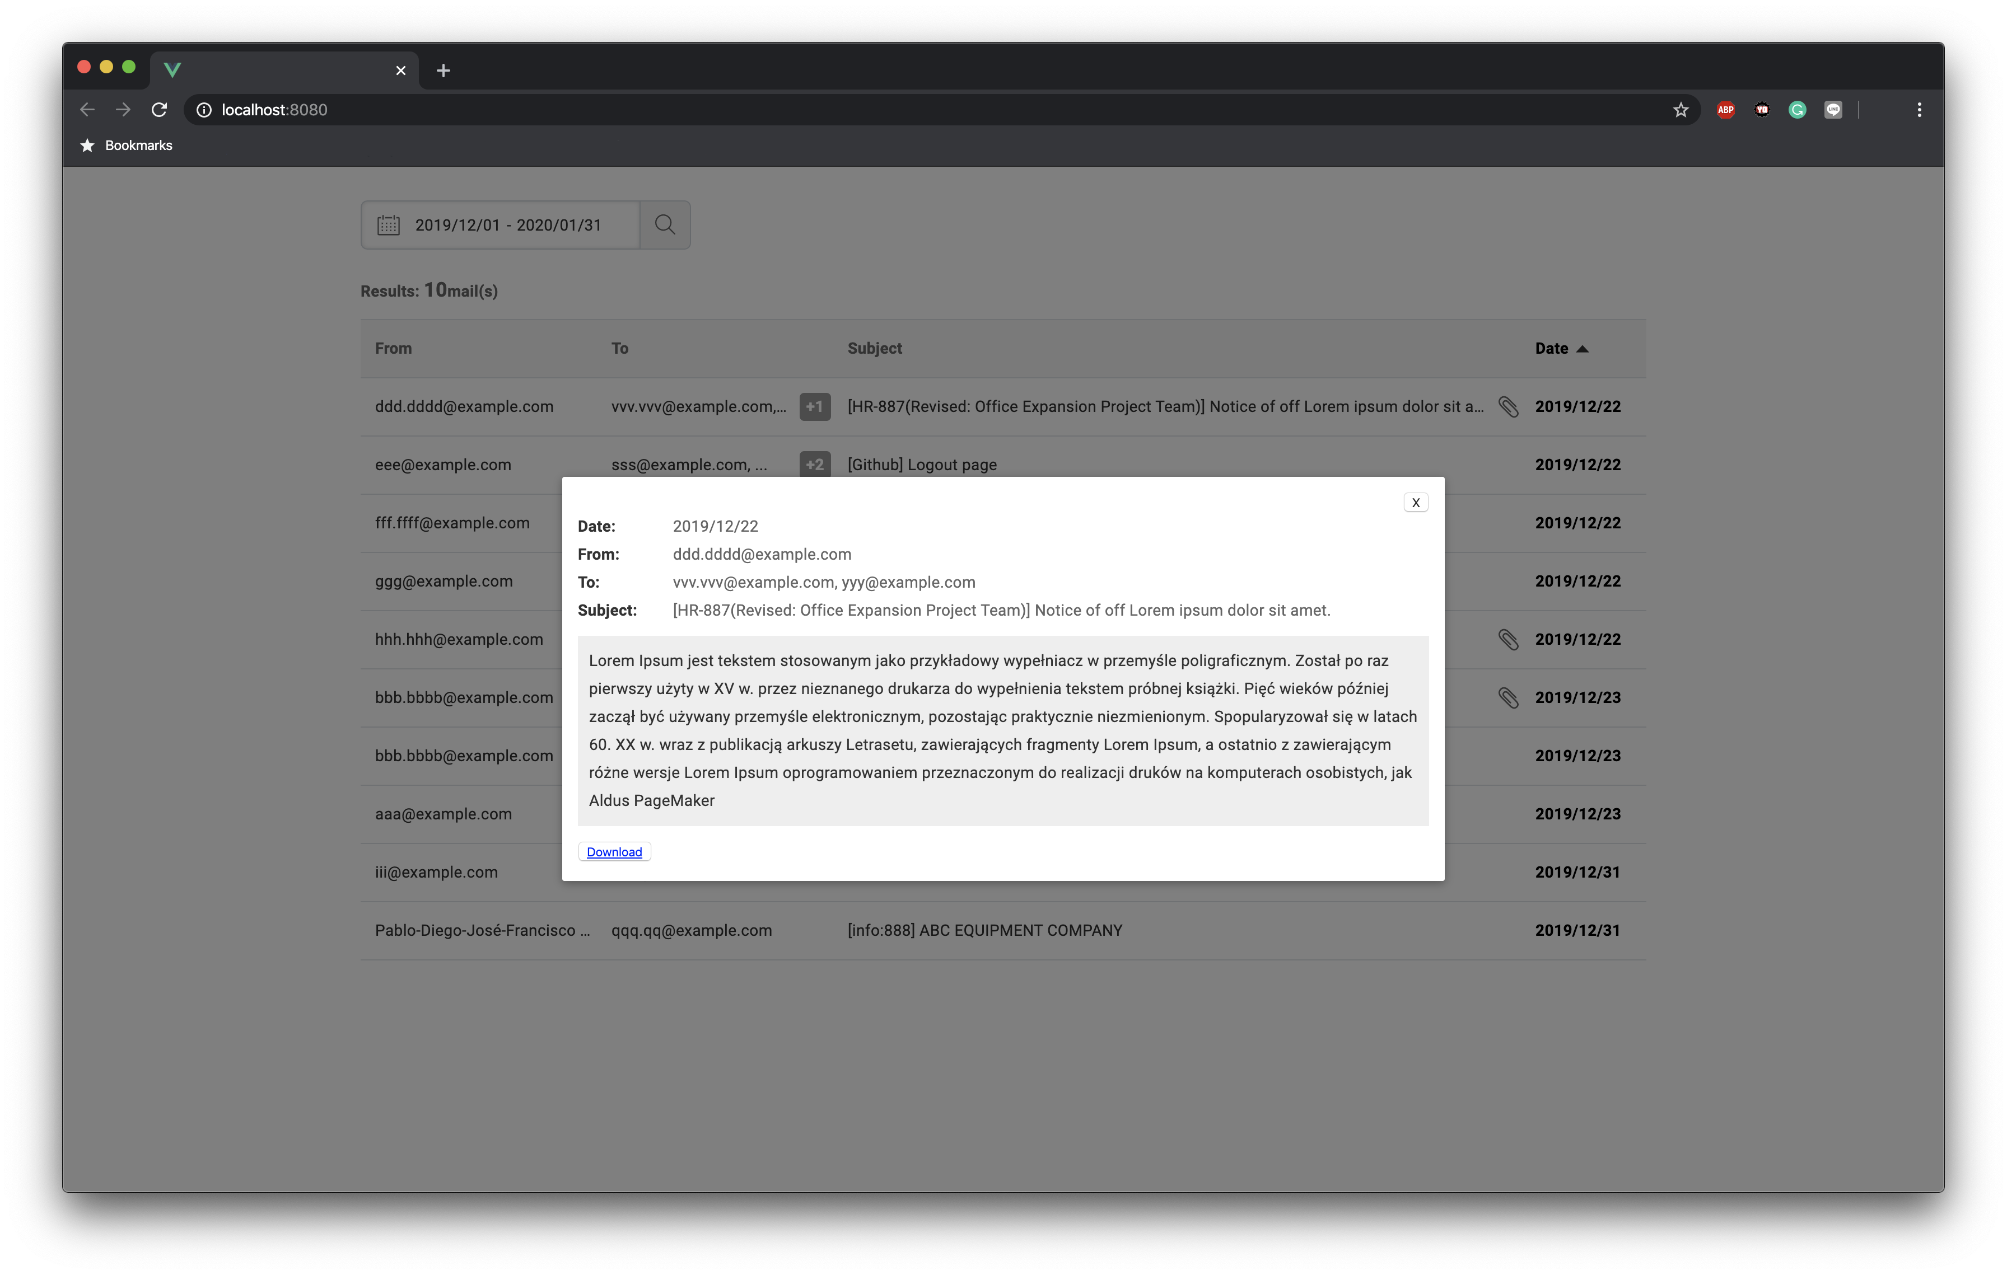Click the From column header

coord(394,348)
